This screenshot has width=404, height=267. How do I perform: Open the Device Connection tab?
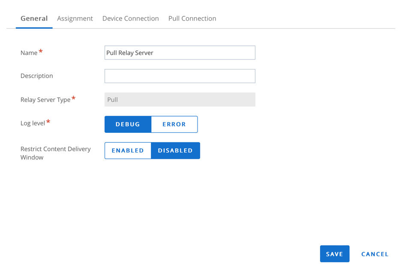130,18
